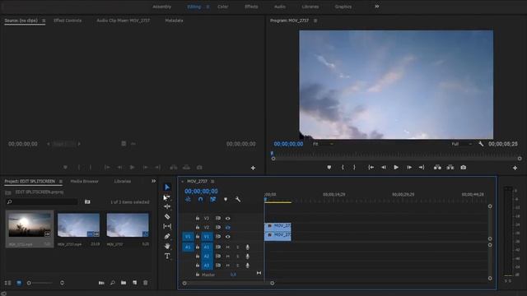Open Effect Controls tab

[x=68, y=21]
